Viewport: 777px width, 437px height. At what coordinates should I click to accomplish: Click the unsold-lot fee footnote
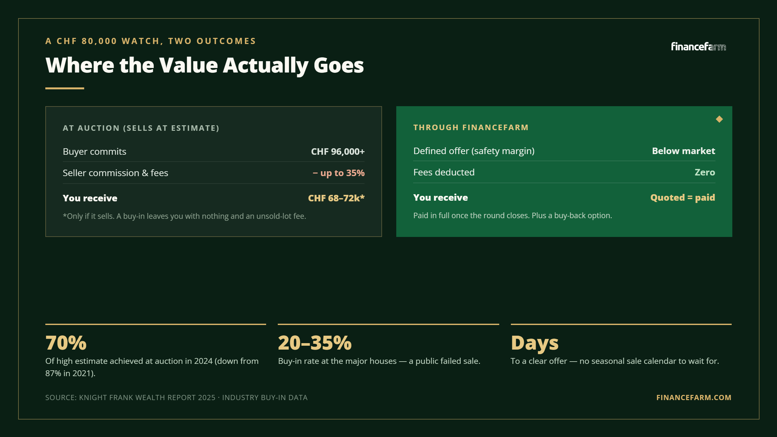[x=185, y=216]
